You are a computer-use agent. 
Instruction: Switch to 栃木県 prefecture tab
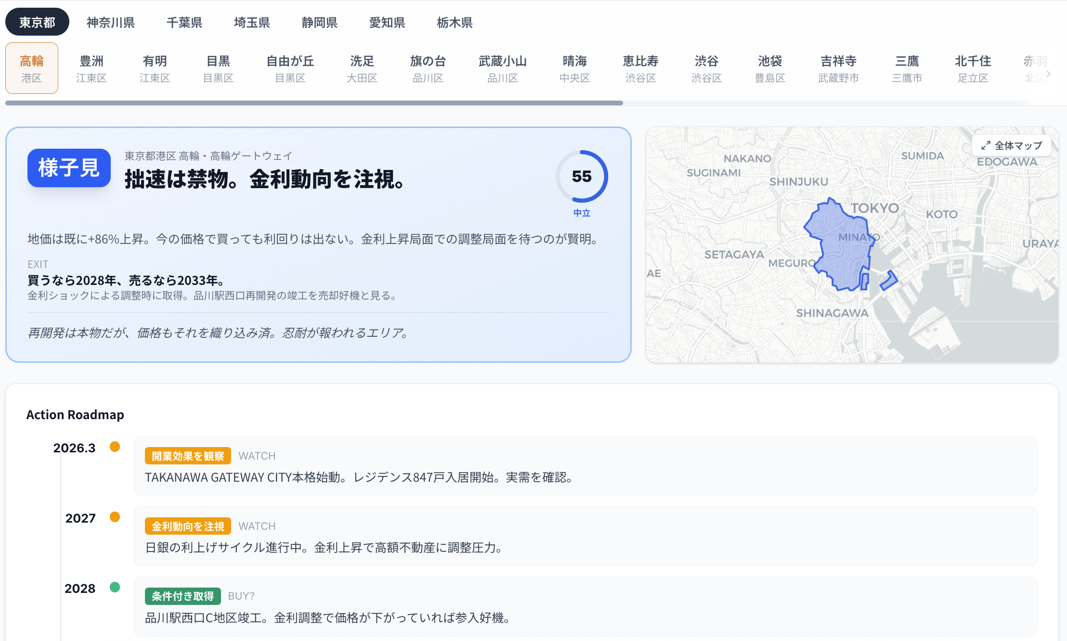pyautogui.click(x=455, y=23)
